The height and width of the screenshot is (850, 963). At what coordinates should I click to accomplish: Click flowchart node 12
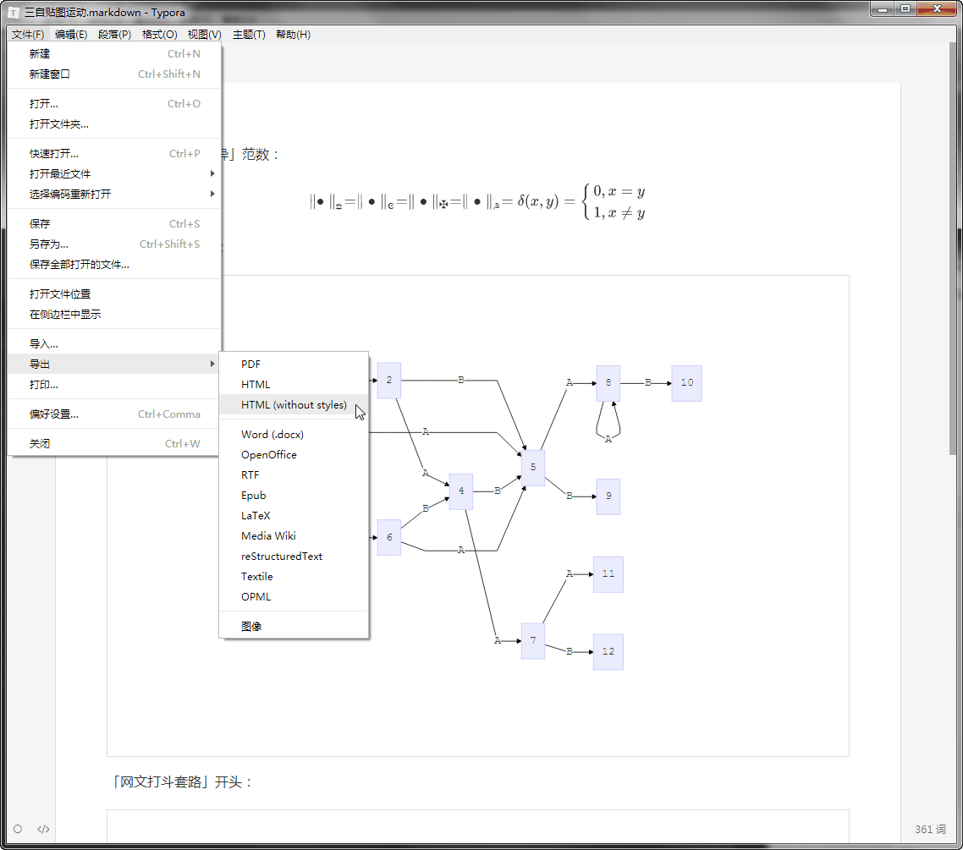[x=608, y=652]
